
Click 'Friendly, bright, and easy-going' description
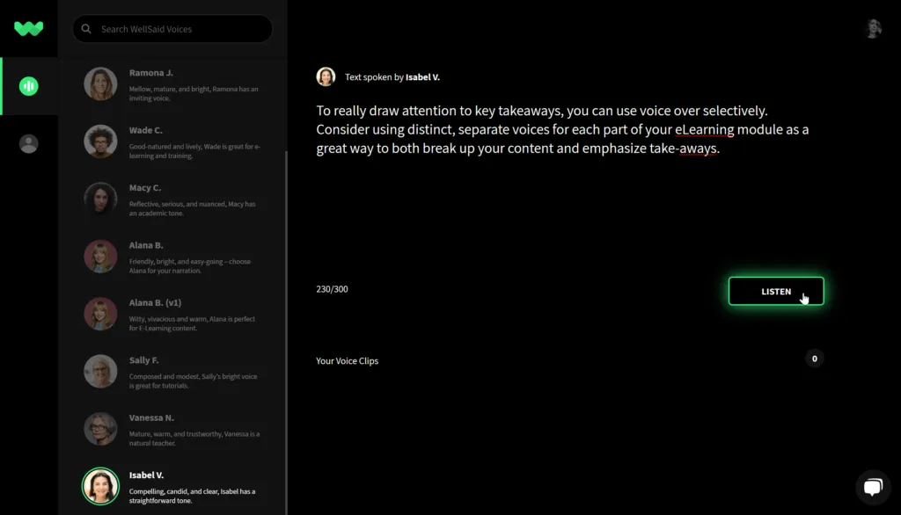190,265
